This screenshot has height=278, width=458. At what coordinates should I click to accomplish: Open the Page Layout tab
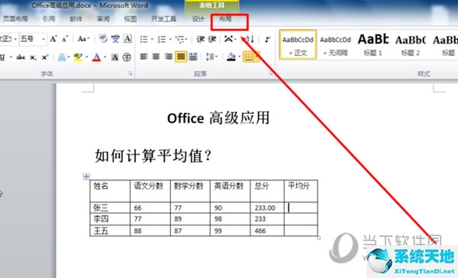coord(15,19)
